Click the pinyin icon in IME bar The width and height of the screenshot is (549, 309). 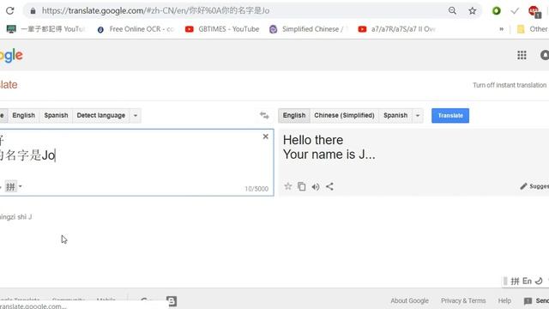point(515,281)
